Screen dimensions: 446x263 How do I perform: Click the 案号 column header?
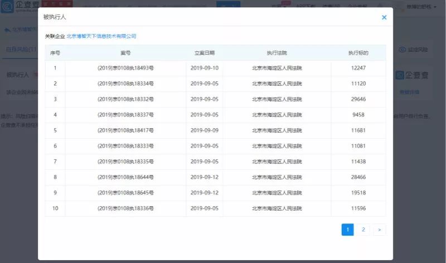125,53
